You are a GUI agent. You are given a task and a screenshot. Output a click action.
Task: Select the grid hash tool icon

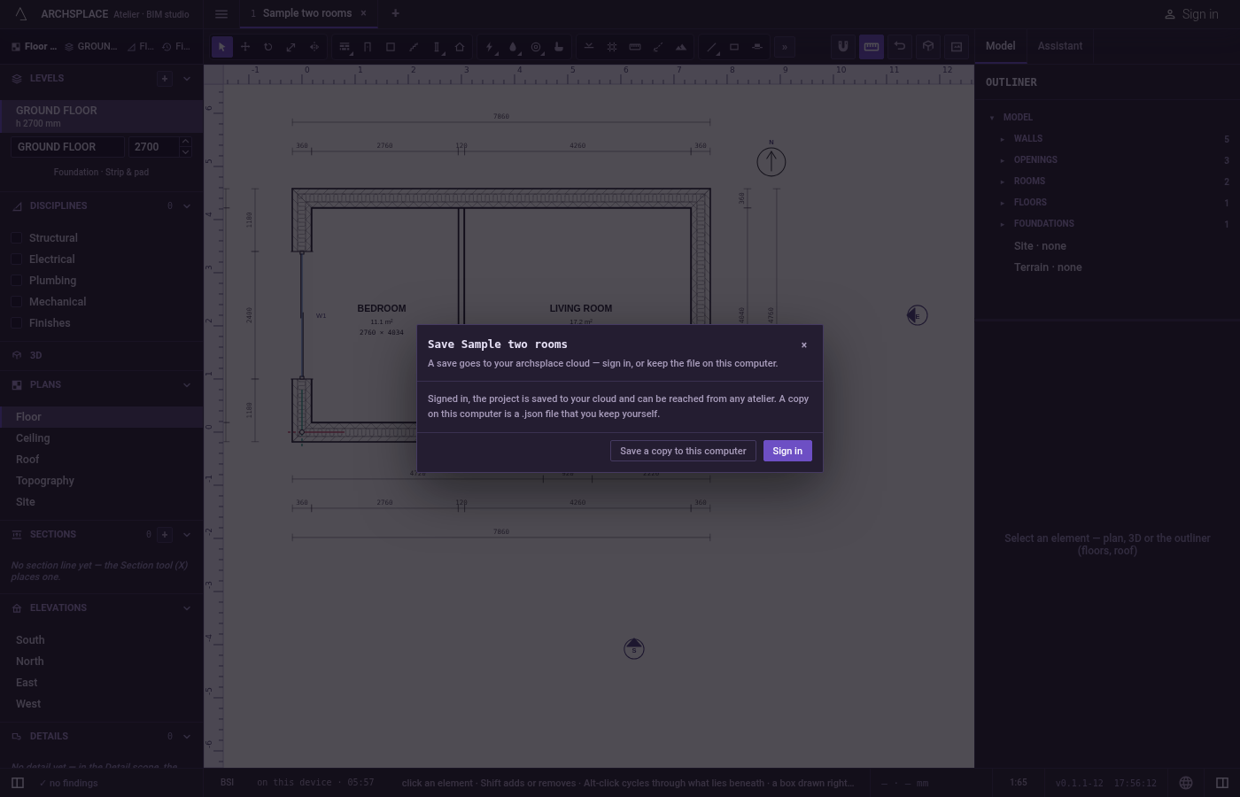point(612,47)
